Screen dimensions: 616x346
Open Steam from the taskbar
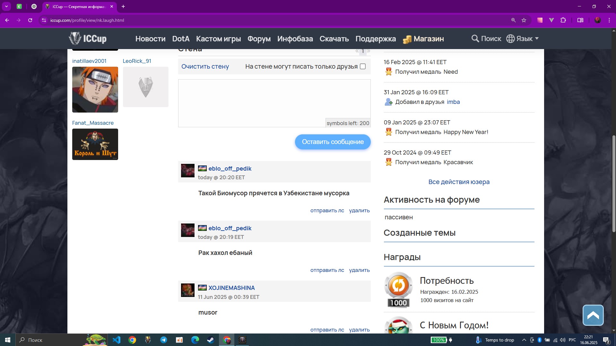(x=211, y=340)
